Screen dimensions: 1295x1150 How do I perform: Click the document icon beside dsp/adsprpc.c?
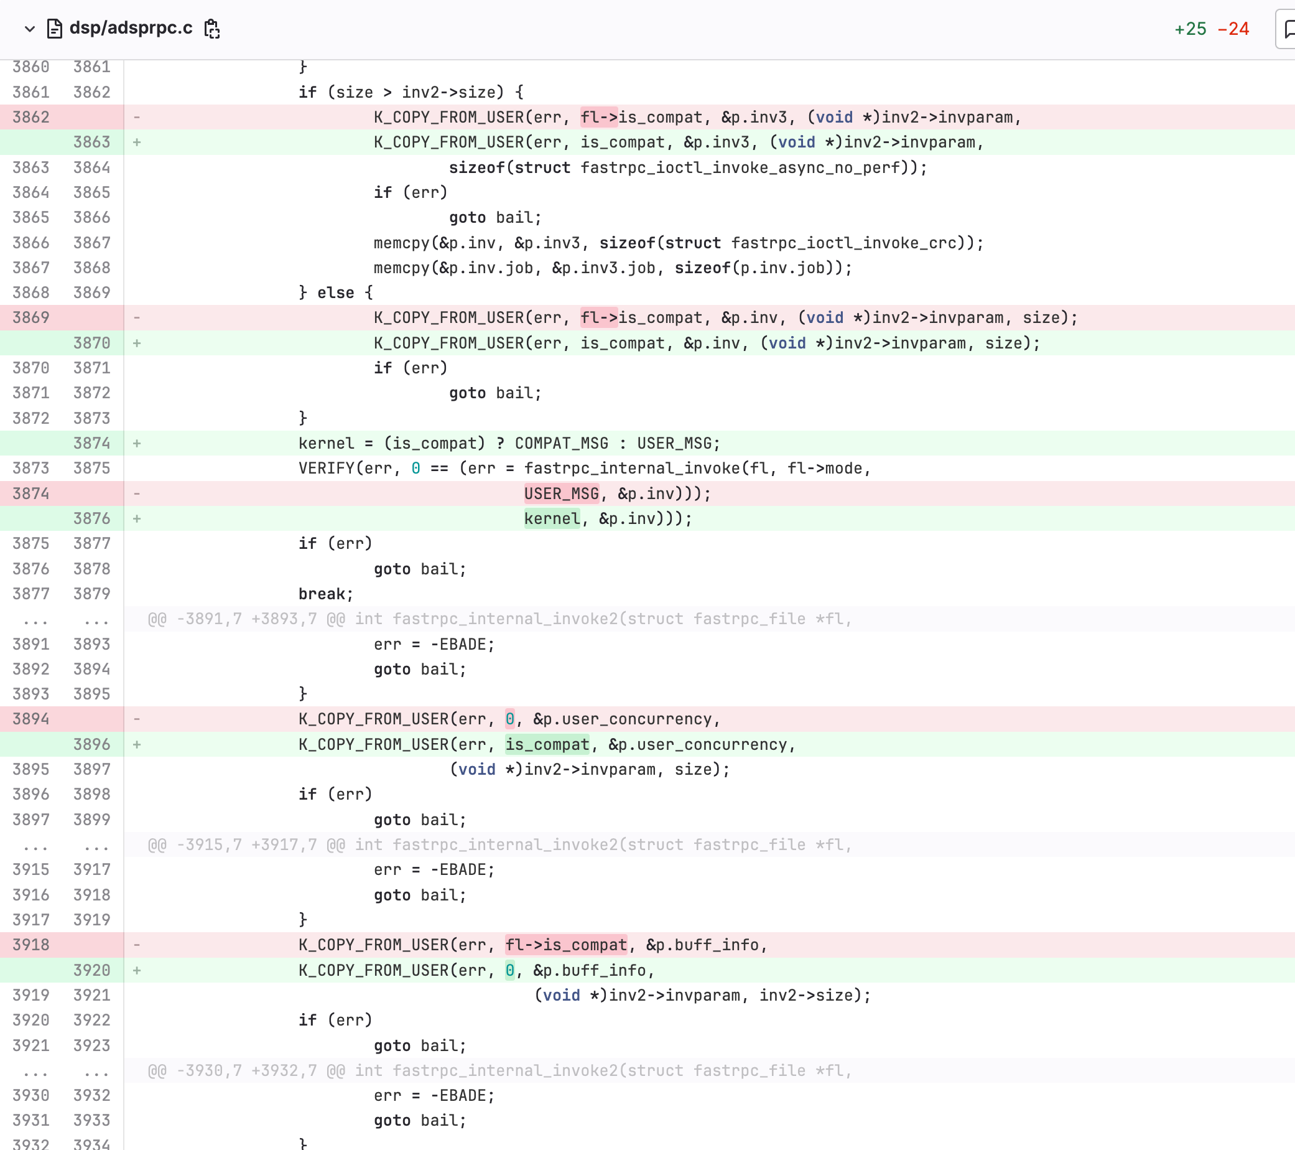coord(55,29)
